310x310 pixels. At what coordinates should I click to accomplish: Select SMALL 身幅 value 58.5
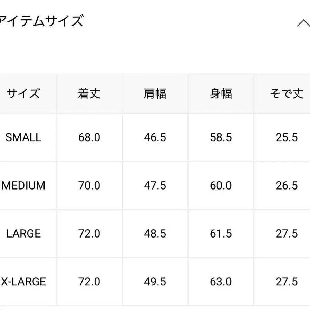click(x=221, y=137)
